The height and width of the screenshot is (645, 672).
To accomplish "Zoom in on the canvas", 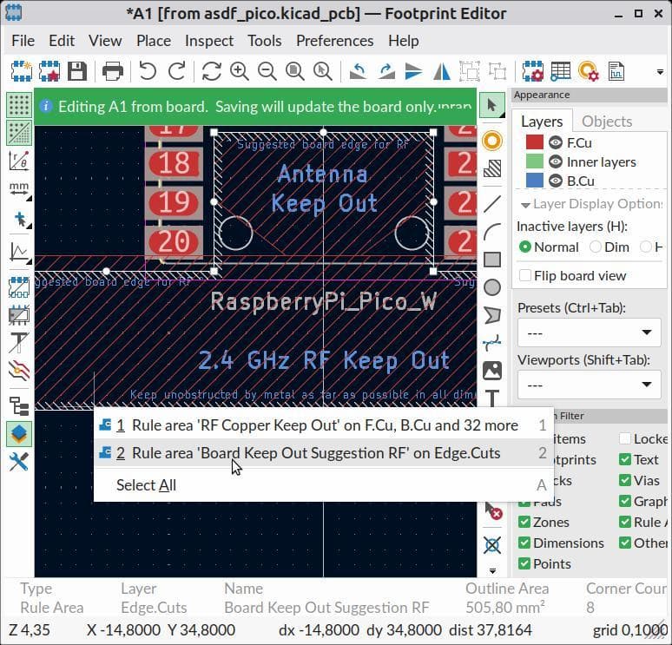I will click(x=239, y=71).
